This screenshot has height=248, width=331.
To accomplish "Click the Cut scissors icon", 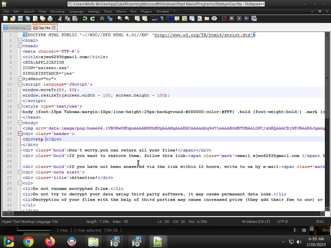I will (x=60, y=18).
